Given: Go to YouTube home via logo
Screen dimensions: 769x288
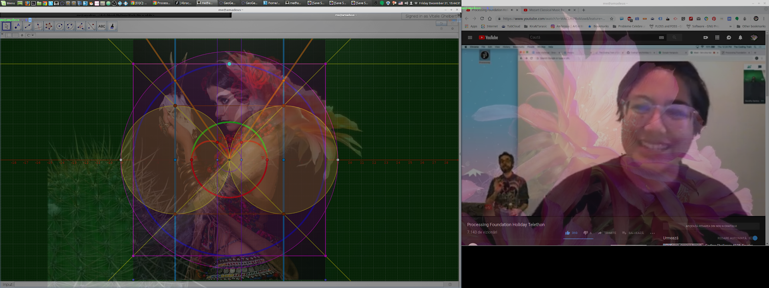Looking at the screenshot, I should (488, 38).
